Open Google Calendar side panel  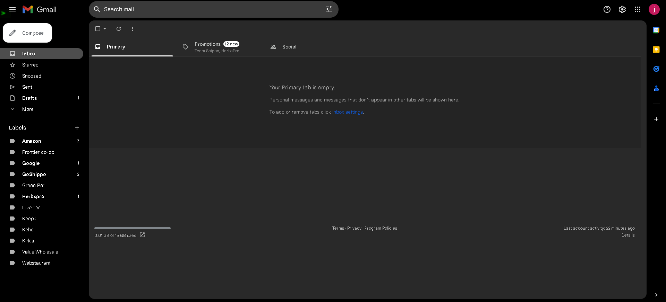(656, 30)
